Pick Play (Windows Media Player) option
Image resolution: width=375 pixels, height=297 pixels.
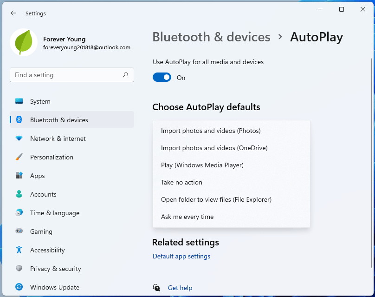tap(202, 165)
